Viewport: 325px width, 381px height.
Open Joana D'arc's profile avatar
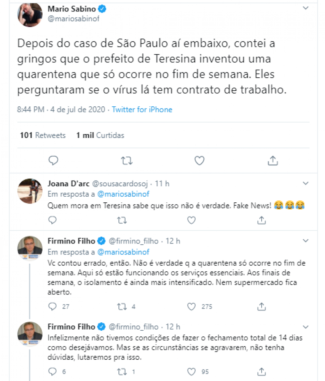pos(30,190)
